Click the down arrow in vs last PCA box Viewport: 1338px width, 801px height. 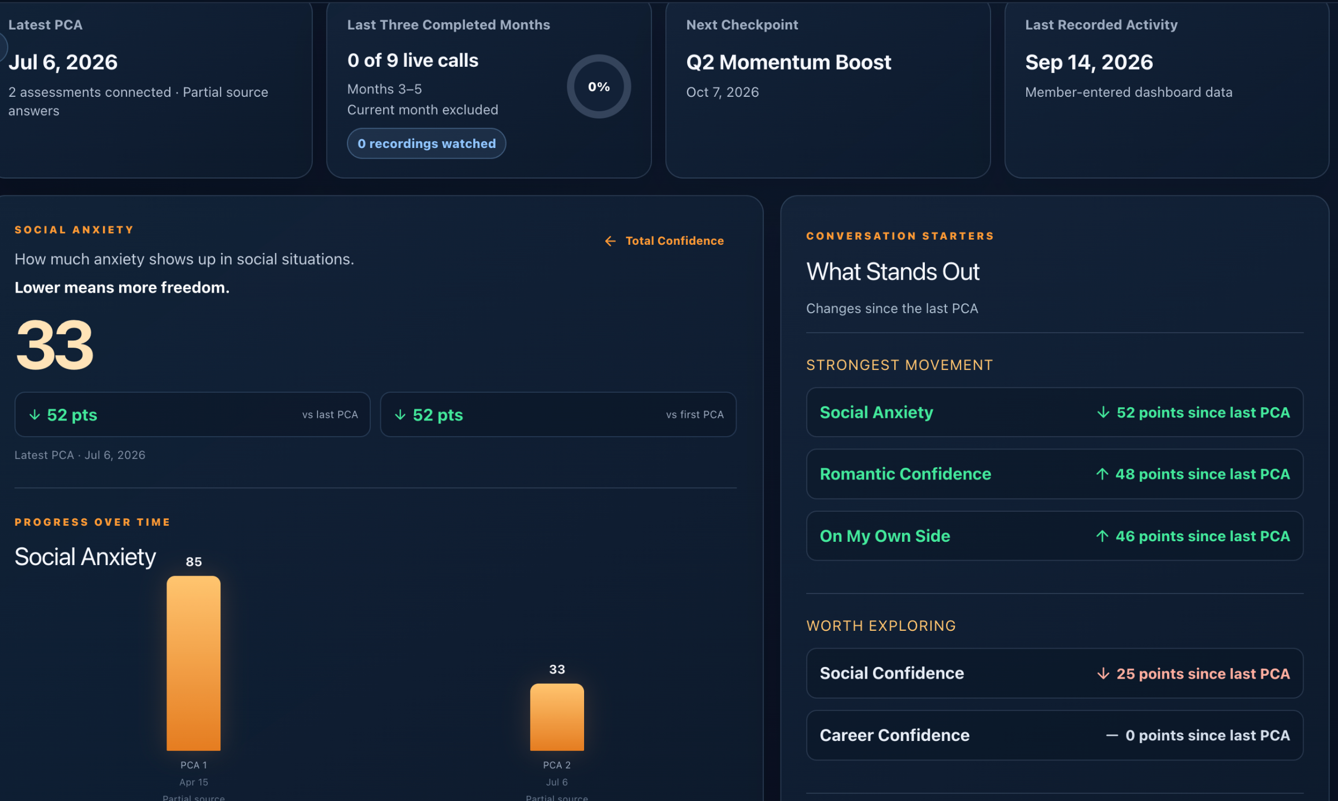(35, 415)
